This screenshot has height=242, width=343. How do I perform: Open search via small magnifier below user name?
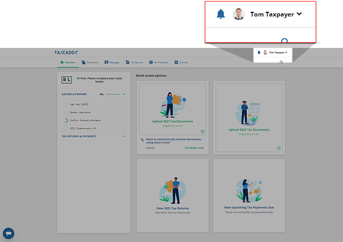[281, 62]
